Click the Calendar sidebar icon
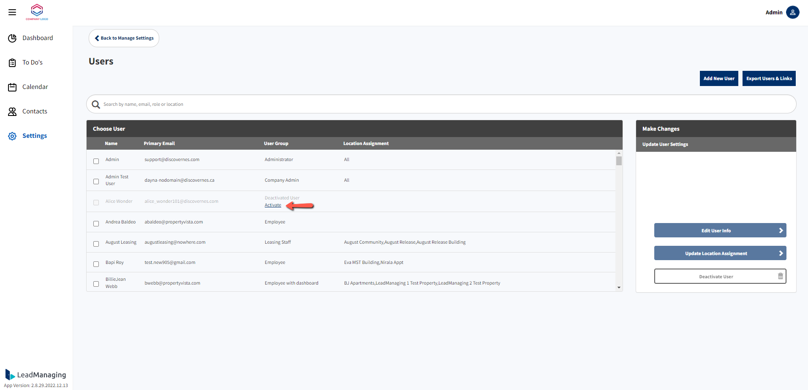Image resolution: width=808 pixels, height=390 pixels. 12,87
